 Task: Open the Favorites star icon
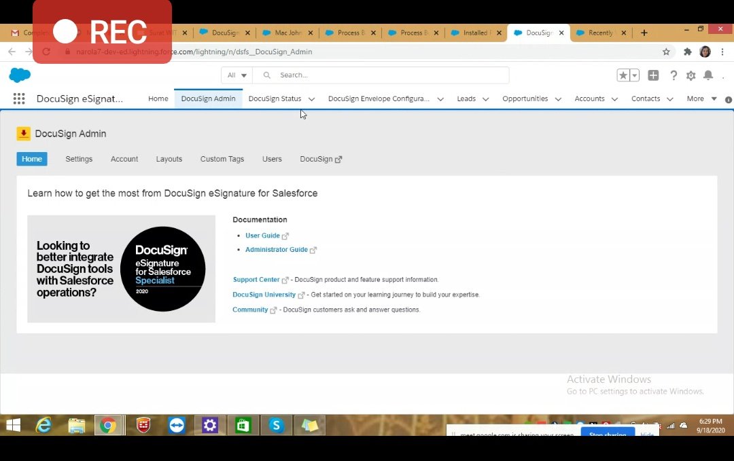(623, 75)
